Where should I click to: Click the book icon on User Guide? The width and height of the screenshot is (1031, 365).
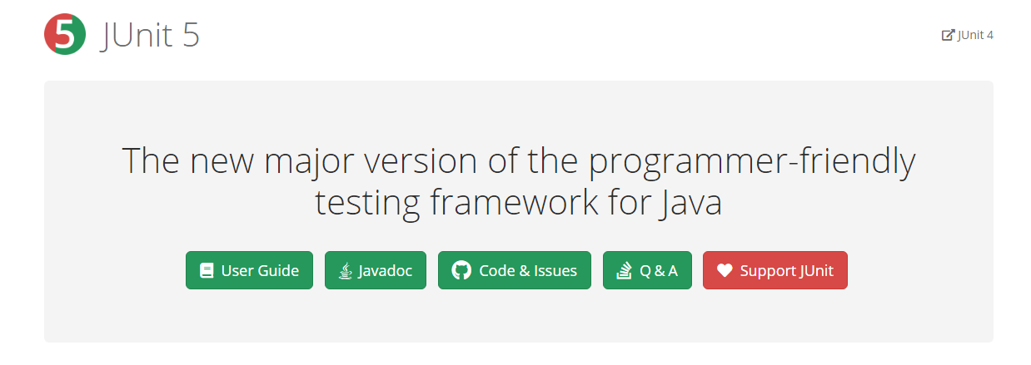coord(207,270)
